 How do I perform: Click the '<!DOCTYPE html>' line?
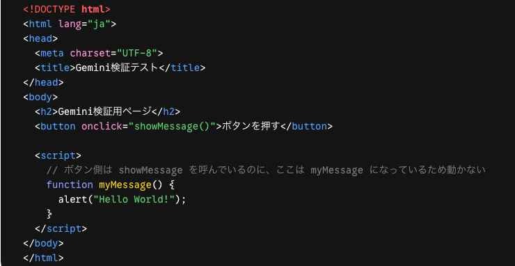coord(67,9)
